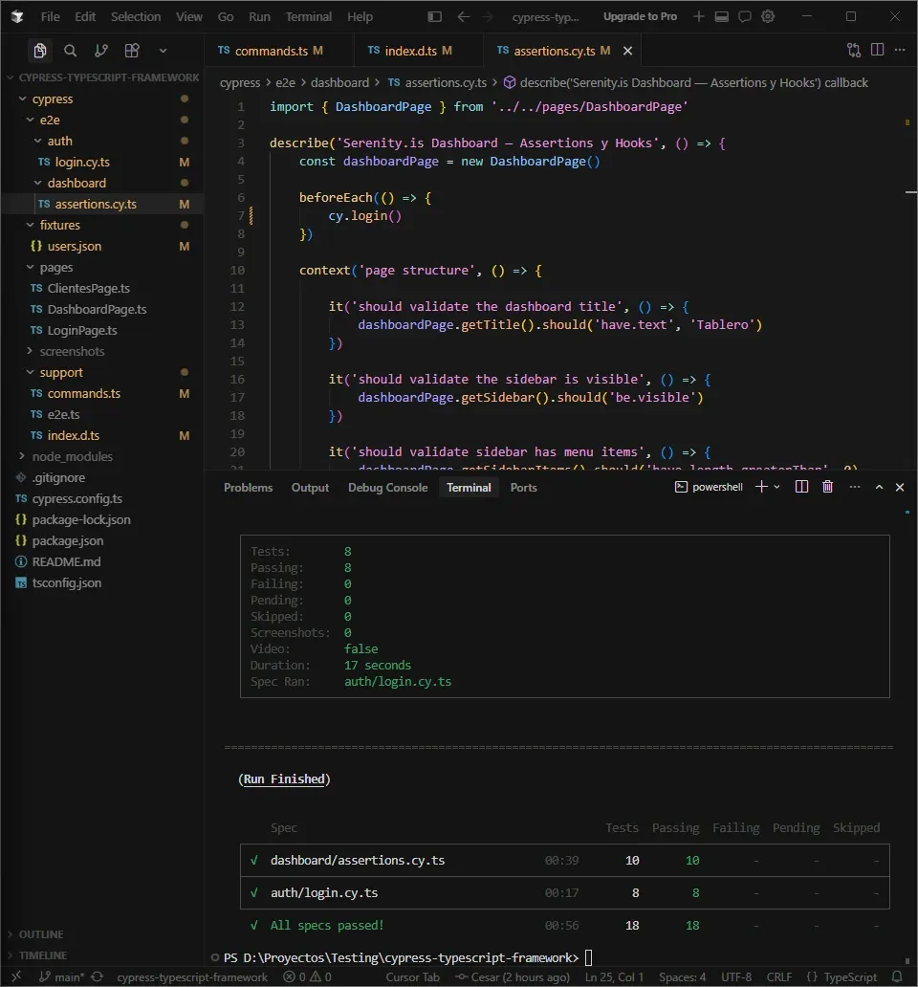
Task: Click Upgrade to Pro button
Action: [640, 16]
